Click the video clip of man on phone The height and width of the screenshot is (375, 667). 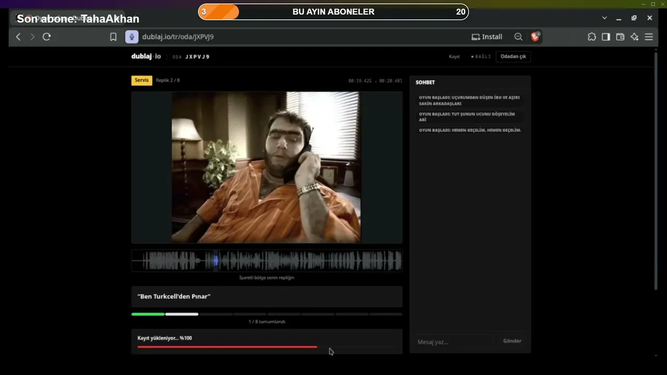[266, 168]
